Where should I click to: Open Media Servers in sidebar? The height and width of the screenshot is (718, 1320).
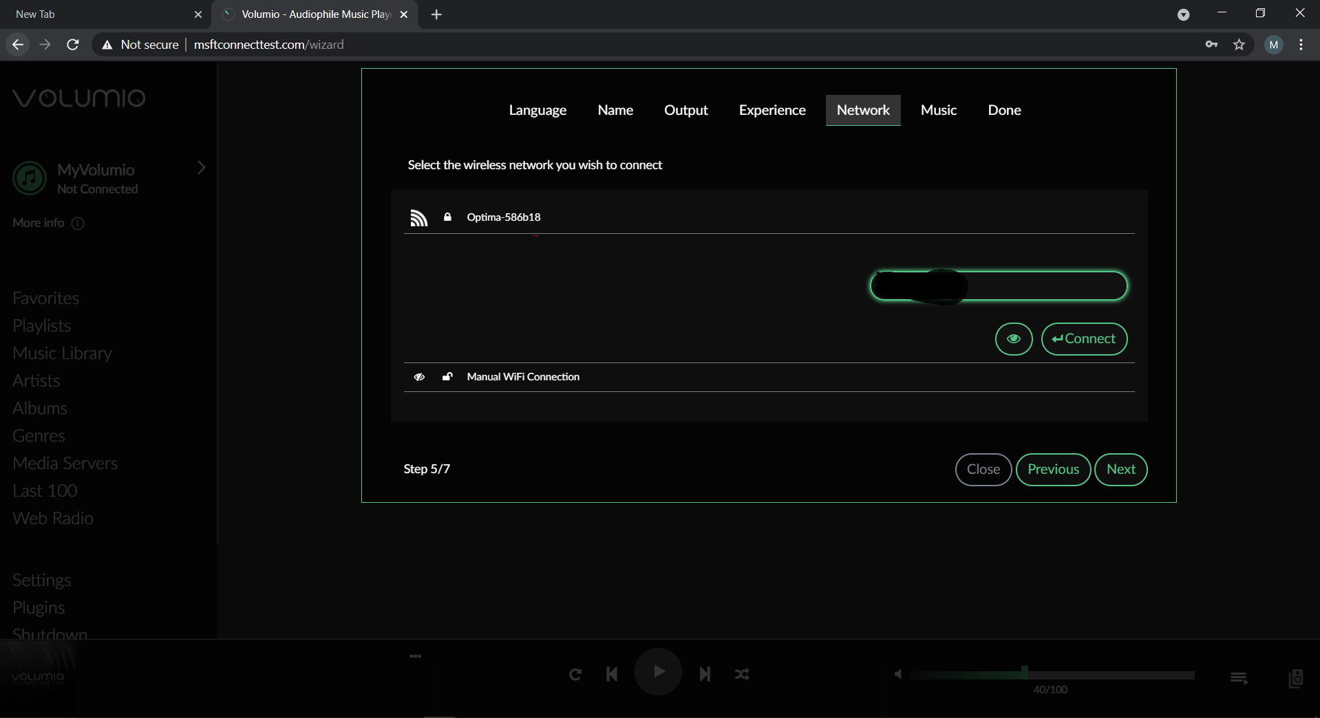(x=65, y=463)
